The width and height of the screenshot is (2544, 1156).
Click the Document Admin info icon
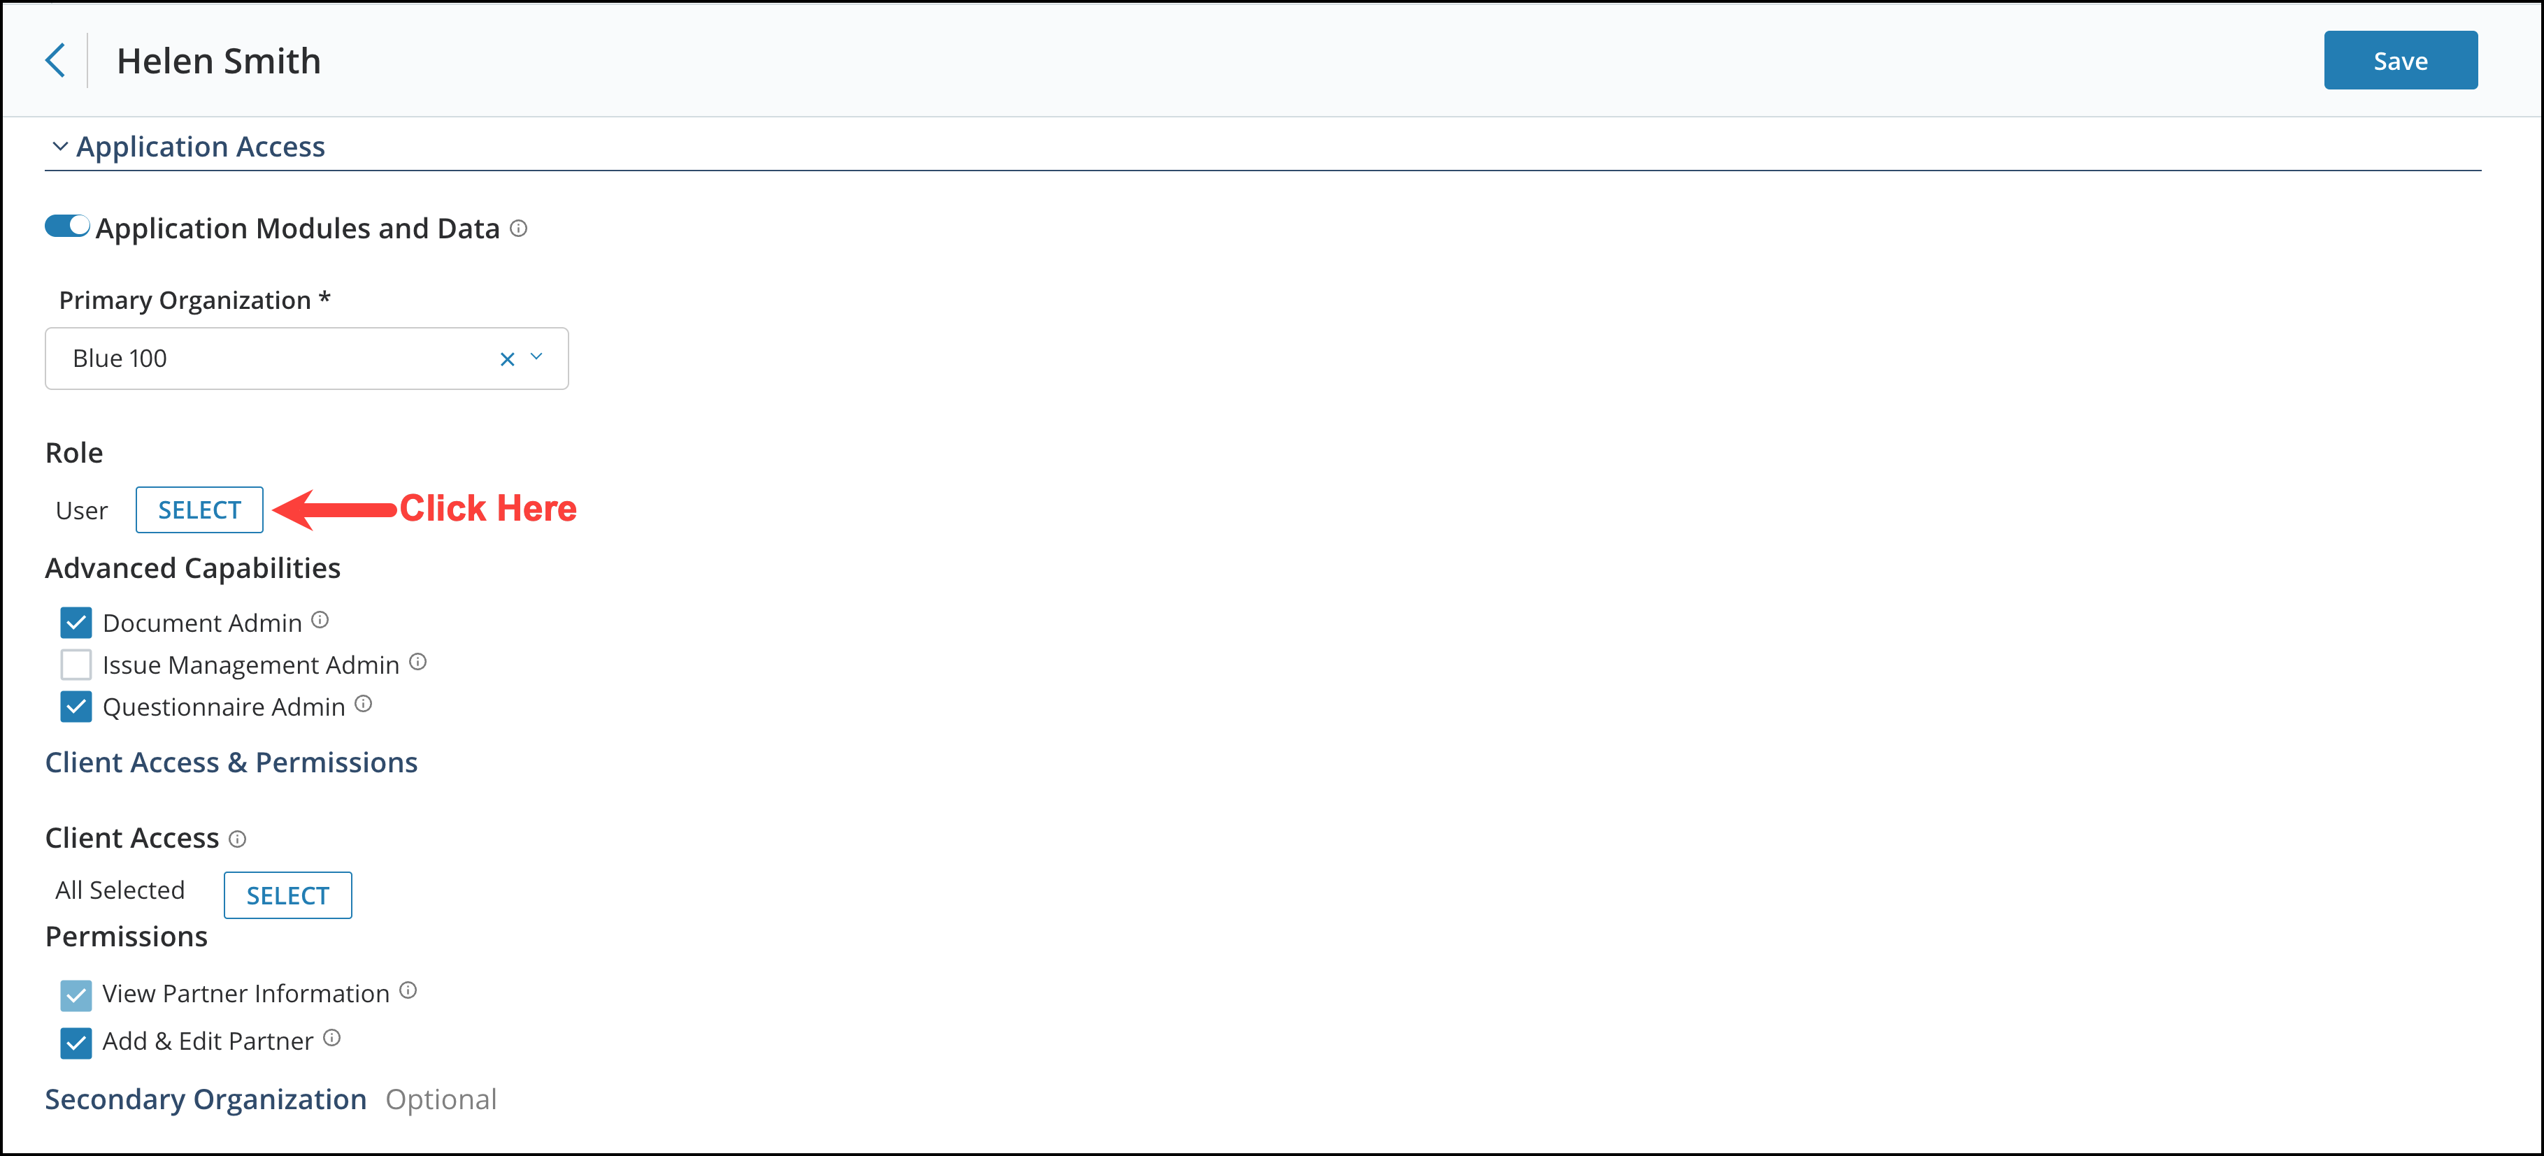click(x=320, y=620)
